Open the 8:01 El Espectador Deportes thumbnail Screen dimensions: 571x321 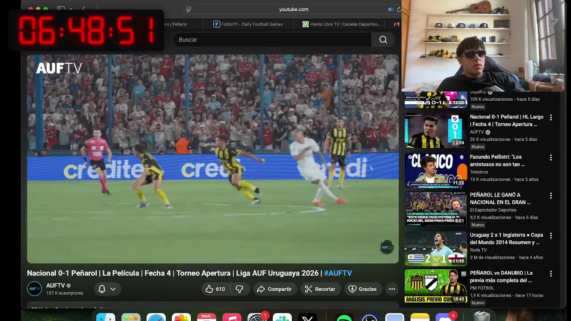pos(436,209)
